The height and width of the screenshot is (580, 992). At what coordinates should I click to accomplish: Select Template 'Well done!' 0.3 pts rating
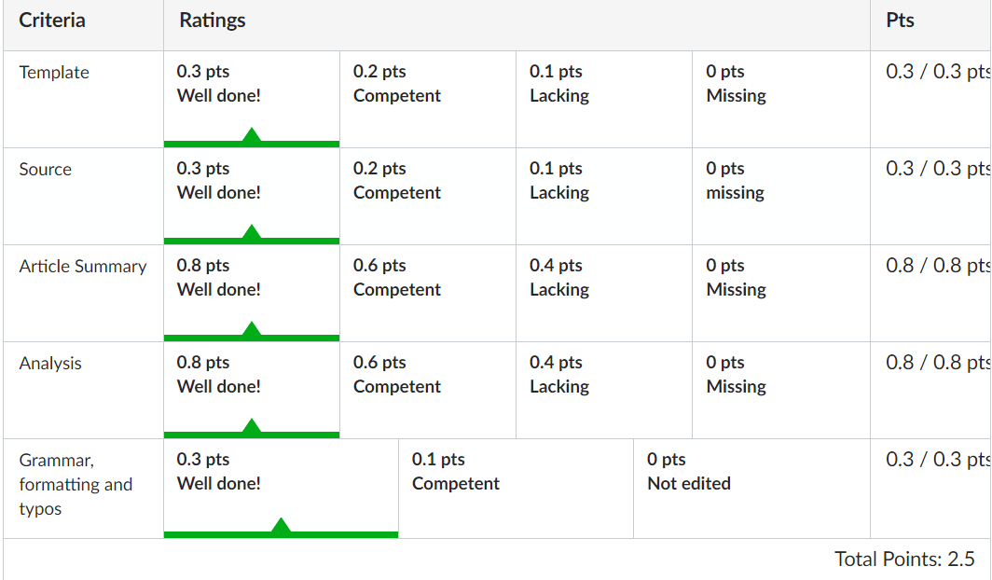tap(251, 99)
